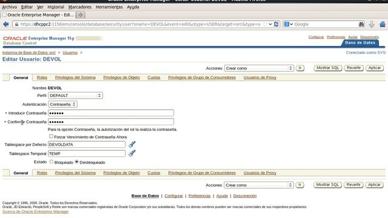Click the Desconexión link at top right
The height and width of the screenshot is (218, 388).
click(369, 37)
